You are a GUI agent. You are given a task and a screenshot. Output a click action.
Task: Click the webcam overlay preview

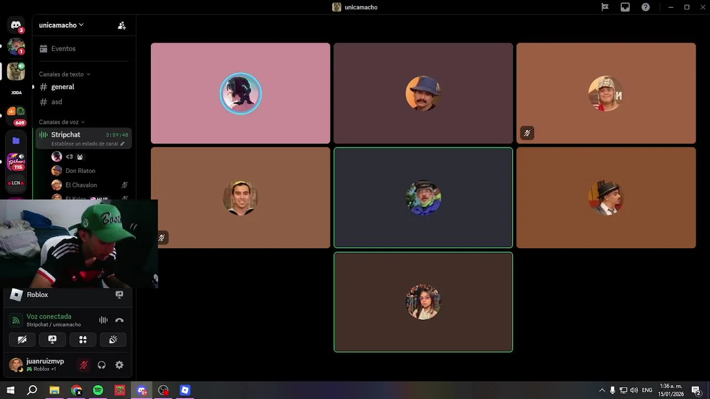tap(79, 244)
